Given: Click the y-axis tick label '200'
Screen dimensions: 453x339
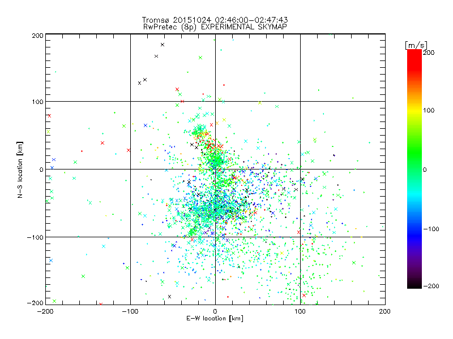Looking at the screenshot, I should (37, 36).
